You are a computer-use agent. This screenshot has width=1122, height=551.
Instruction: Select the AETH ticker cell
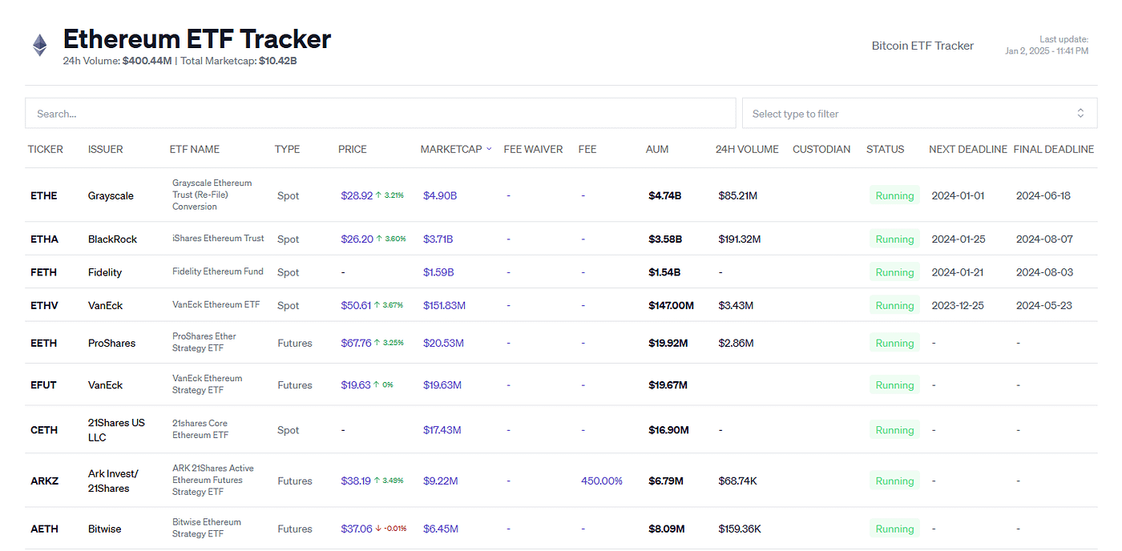pos(44,529)
